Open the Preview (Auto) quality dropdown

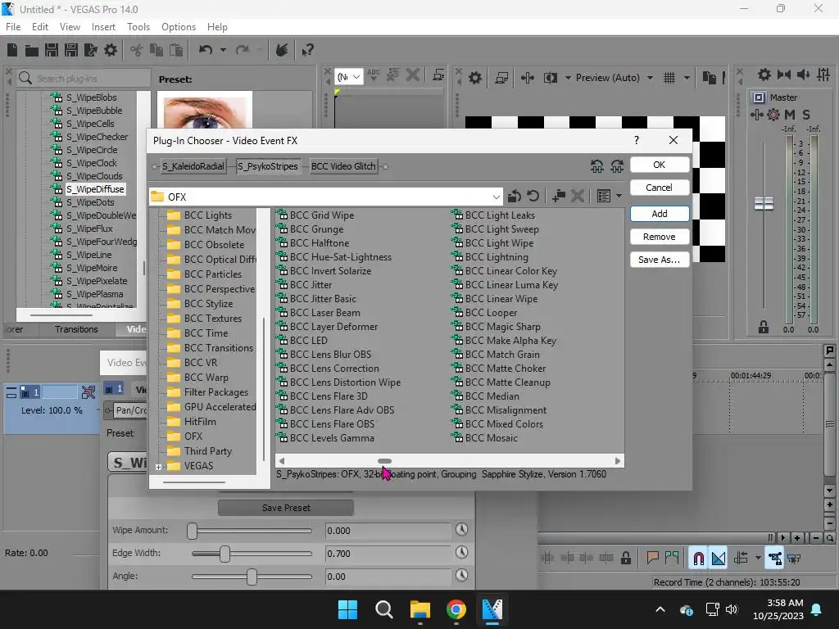pos(650,78)
